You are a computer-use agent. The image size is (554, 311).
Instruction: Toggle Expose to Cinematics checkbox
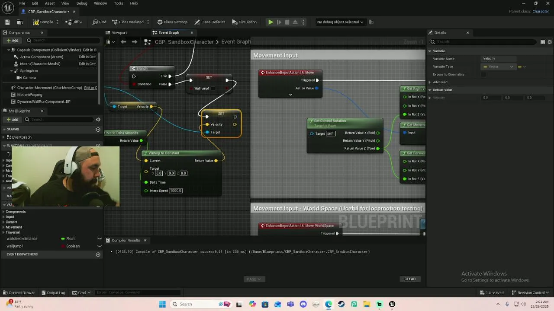point(483,74)
